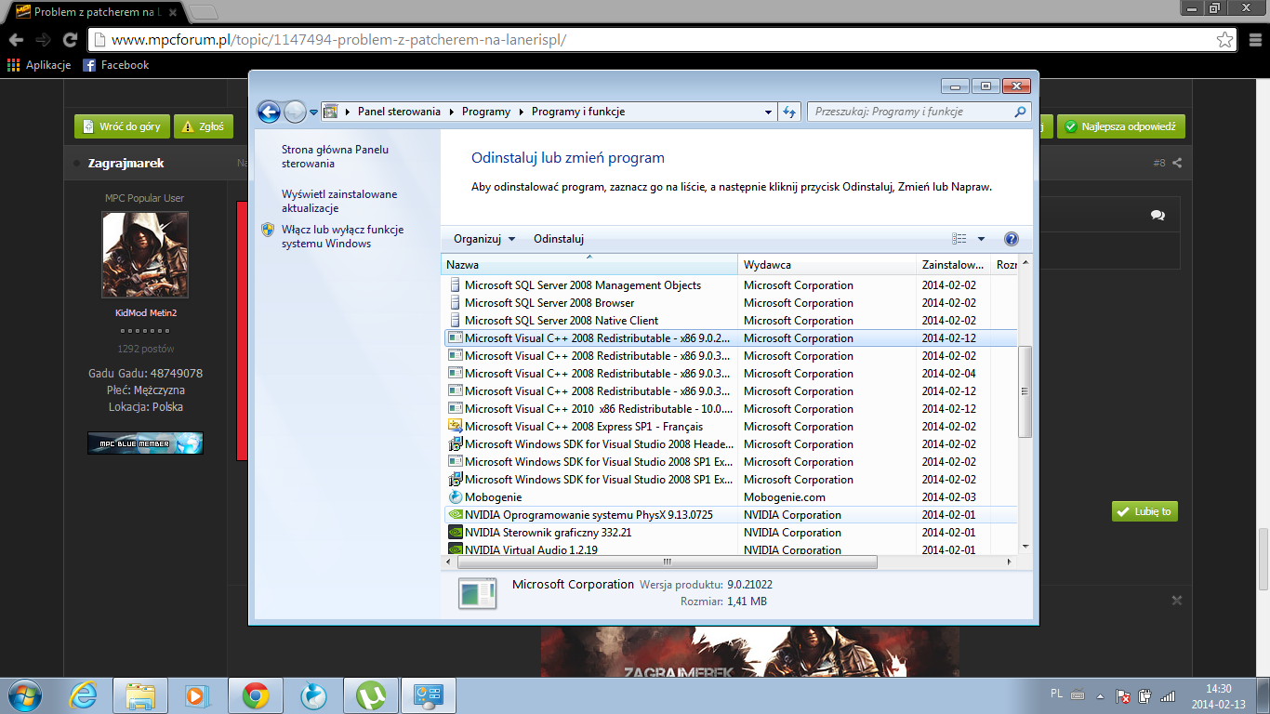Open the Windows Start menu
This screenshot has height=714, width=1270.
25,694
